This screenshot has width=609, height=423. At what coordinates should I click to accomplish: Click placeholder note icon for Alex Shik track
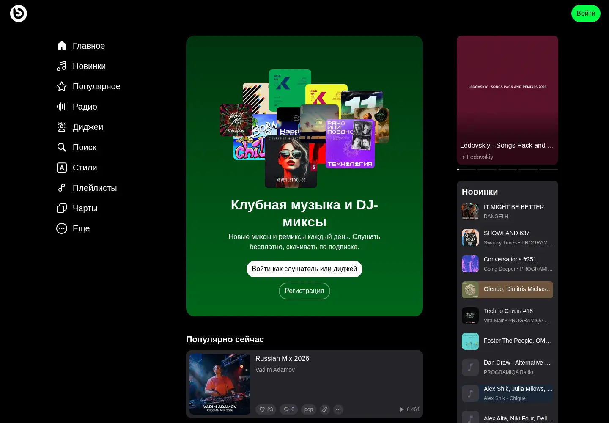[x=470, y=393]
